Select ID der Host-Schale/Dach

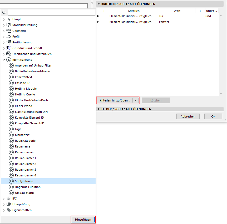click(x=31, y=100)
